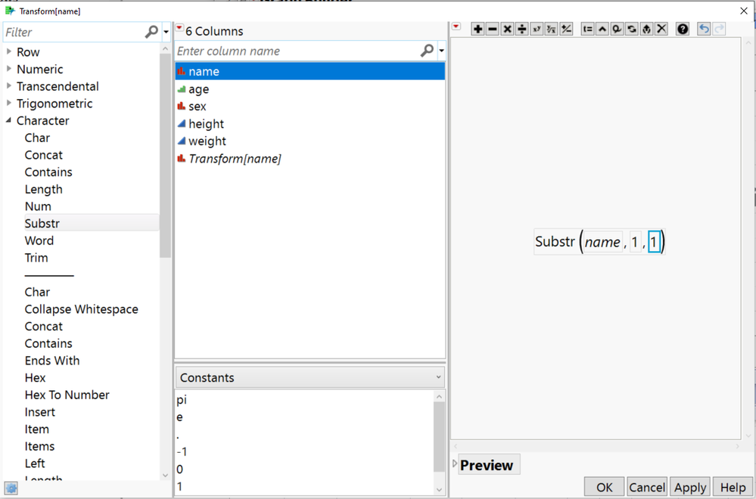Click the function filter search magnifier
Image resolution: width=756 pixels, height=499 pixels.
pos(151,32)
